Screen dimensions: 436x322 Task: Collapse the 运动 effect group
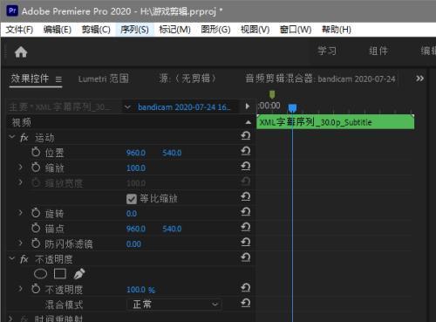coord(12,136)
